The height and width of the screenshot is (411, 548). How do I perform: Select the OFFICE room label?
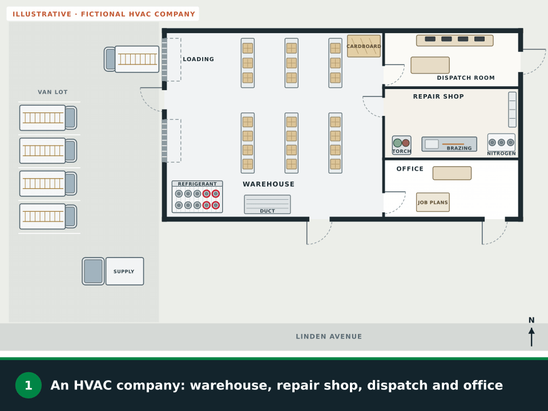click(x=410, y=169)
